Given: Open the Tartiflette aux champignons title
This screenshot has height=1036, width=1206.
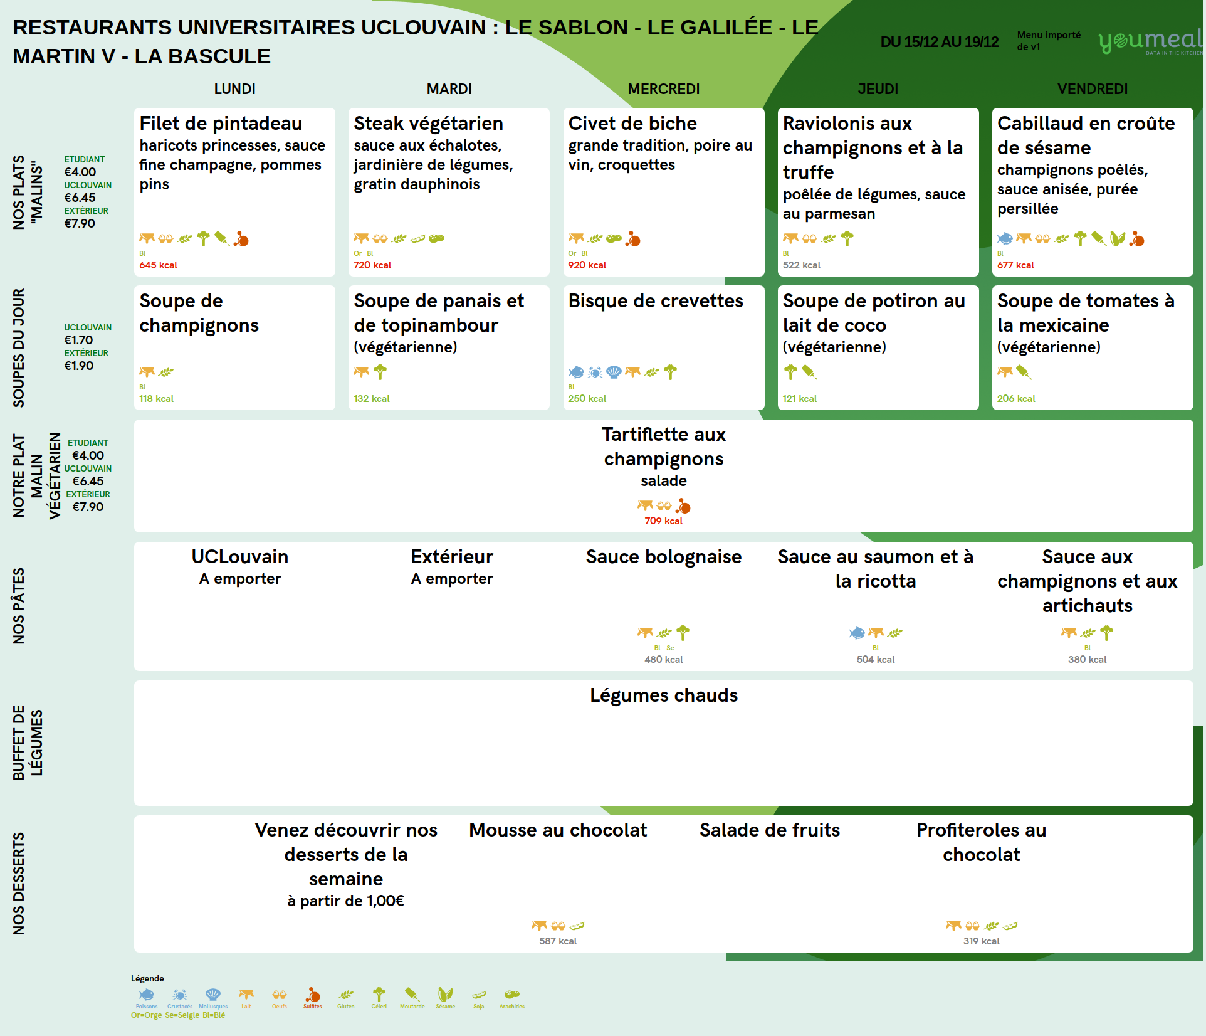Looking at the screenshot, I should (x=663, y=447).
